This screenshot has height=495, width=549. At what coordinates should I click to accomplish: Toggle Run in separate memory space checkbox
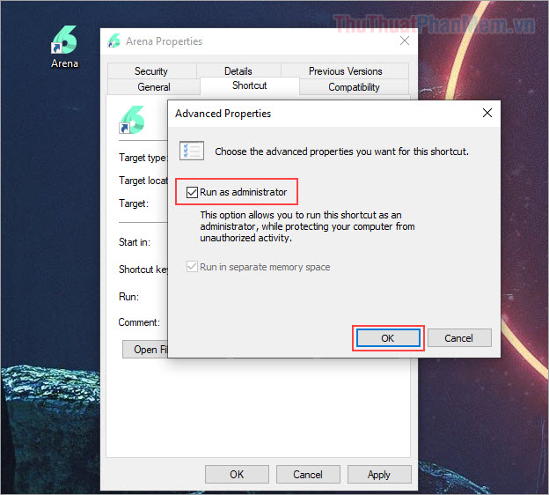tap(193, 267)
